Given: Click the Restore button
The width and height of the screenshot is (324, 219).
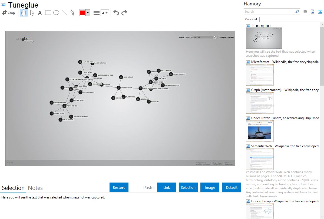Looking at the screenshot, I should click(x=119, y=187).
